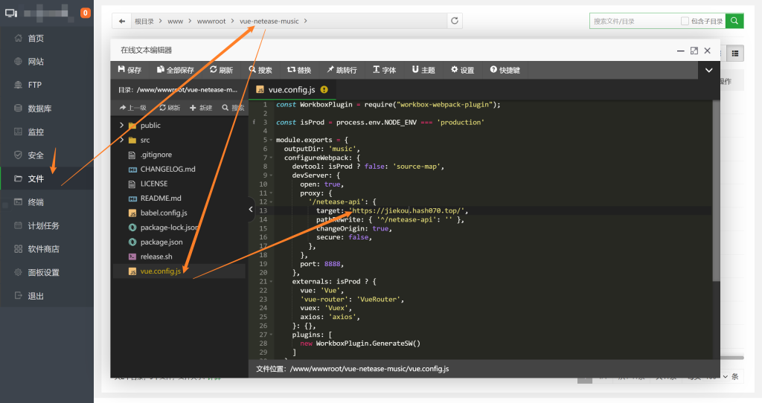Navigate to www in the breadcrumb
Screen dimensions: 762x403
(x=176, y=22)
